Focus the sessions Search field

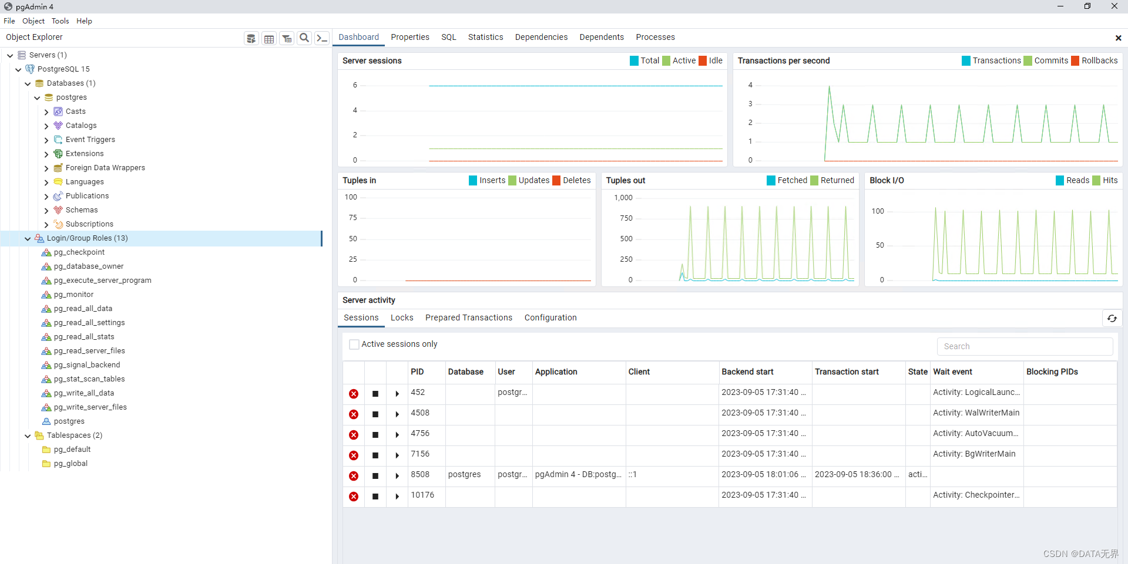pyautogui.click(x=1025, y=346)
